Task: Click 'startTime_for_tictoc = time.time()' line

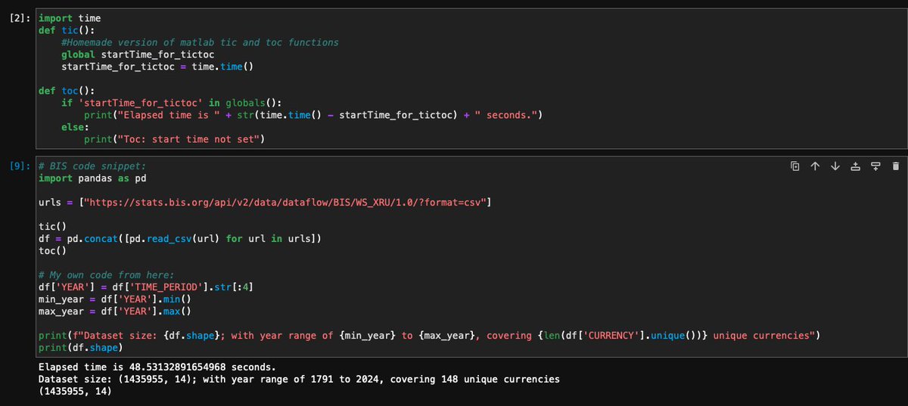Action: (157, 67)
